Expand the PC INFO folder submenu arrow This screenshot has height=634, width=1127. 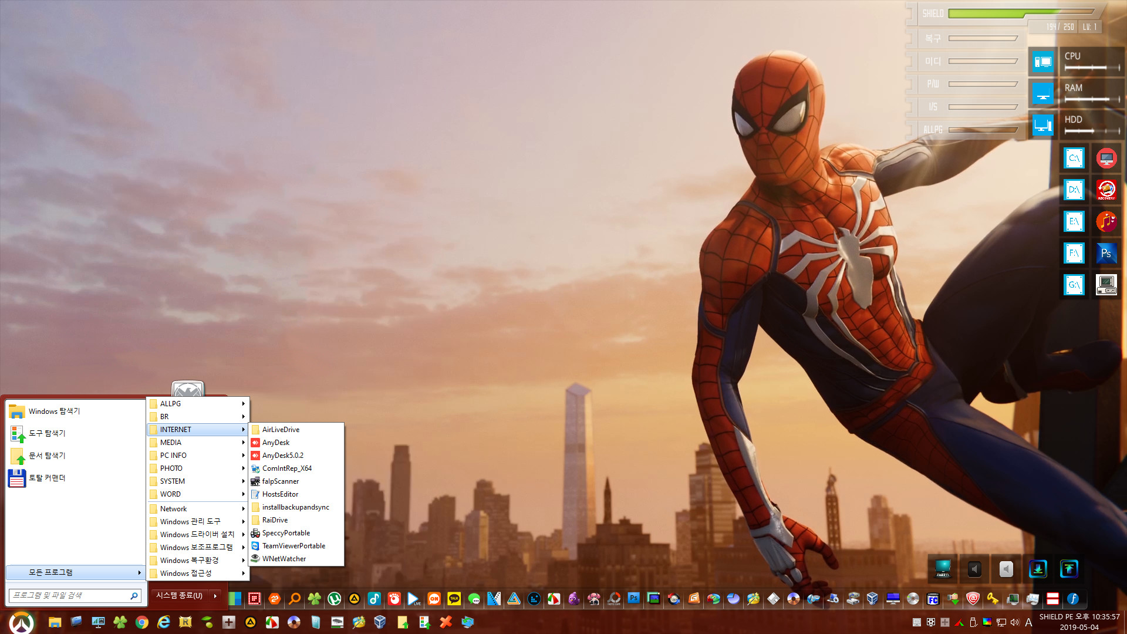coord(243,456)
